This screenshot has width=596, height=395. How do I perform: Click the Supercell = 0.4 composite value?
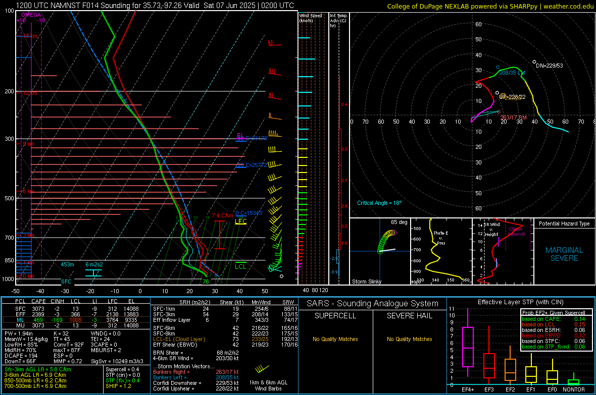point(122,369)
